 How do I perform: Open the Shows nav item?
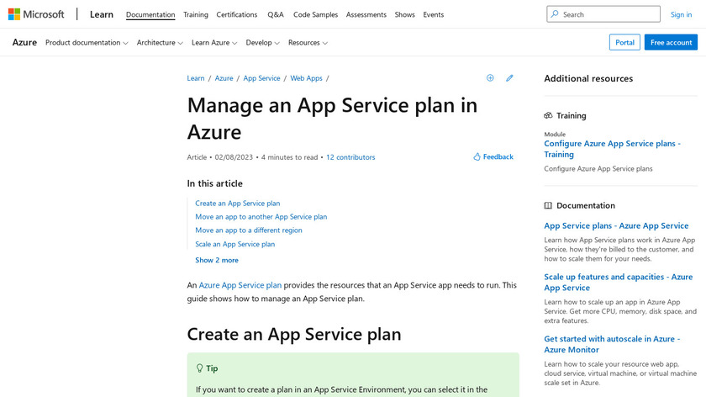click(x=405, y=14)
